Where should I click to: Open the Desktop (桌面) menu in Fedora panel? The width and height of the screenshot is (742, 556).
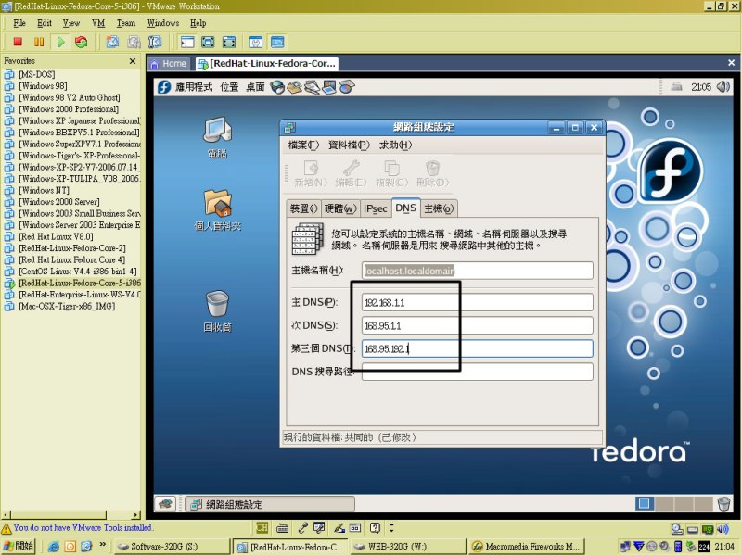pos(255,87)
